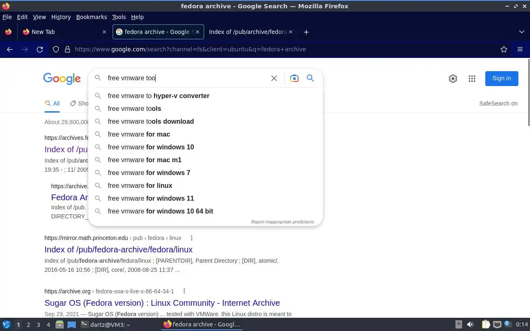Select suggestion free vmware for windows 7

pos(205,173)
